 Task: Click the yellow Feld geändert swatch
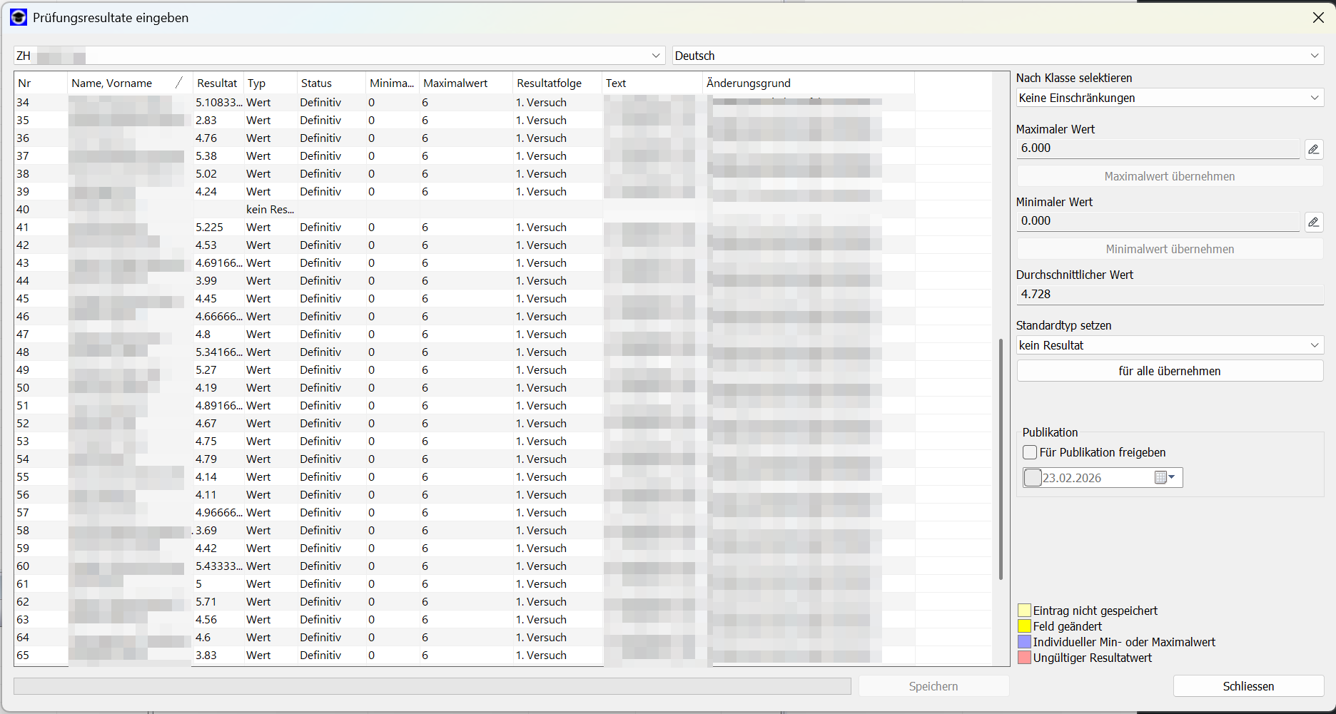pyautogui.click(x=1024, y=626)
